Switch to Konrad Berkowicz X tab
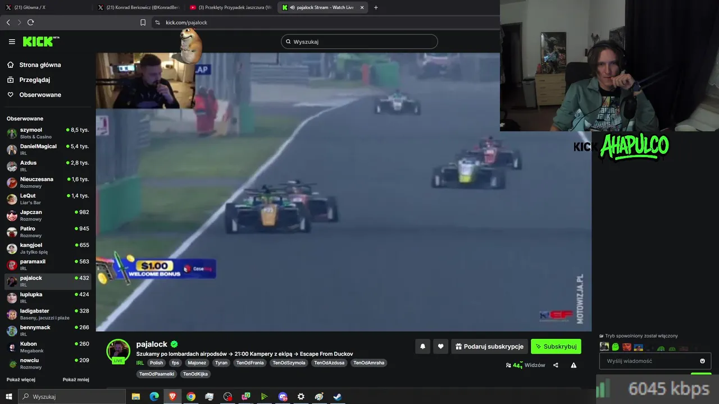 138,7
